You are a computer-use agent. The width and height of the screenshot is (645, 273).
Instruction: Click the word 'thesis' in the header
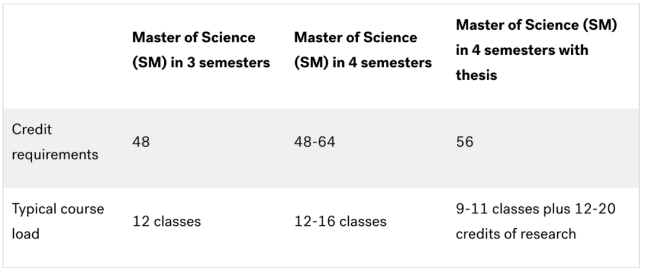coord(477,76)
